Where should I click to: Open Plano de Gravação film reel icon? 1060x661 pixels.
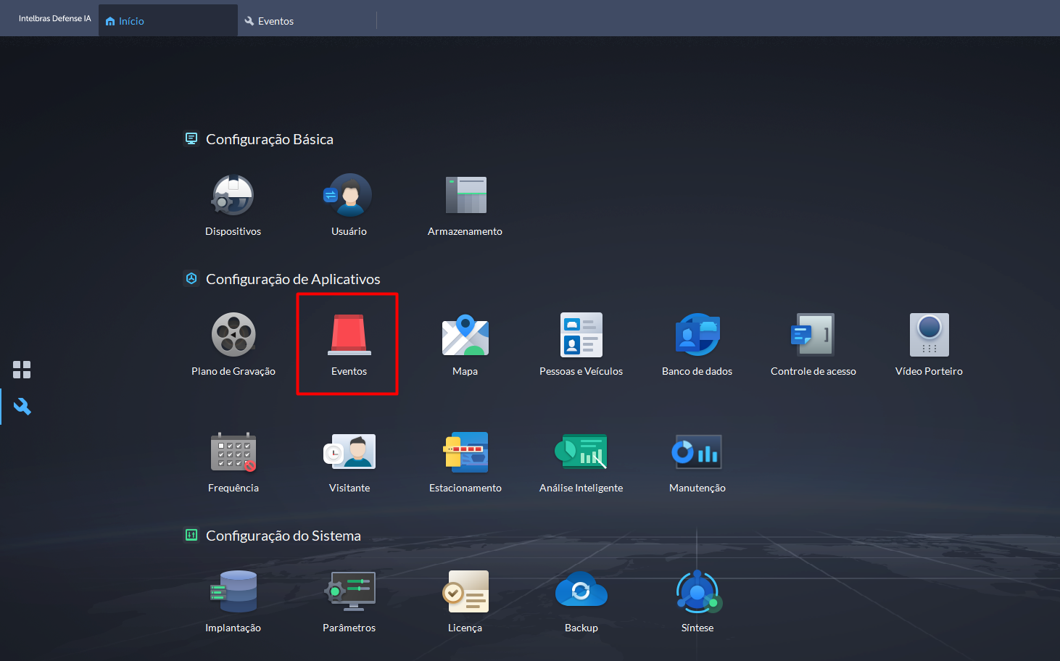pyautogui.click(x=233, y=335)
